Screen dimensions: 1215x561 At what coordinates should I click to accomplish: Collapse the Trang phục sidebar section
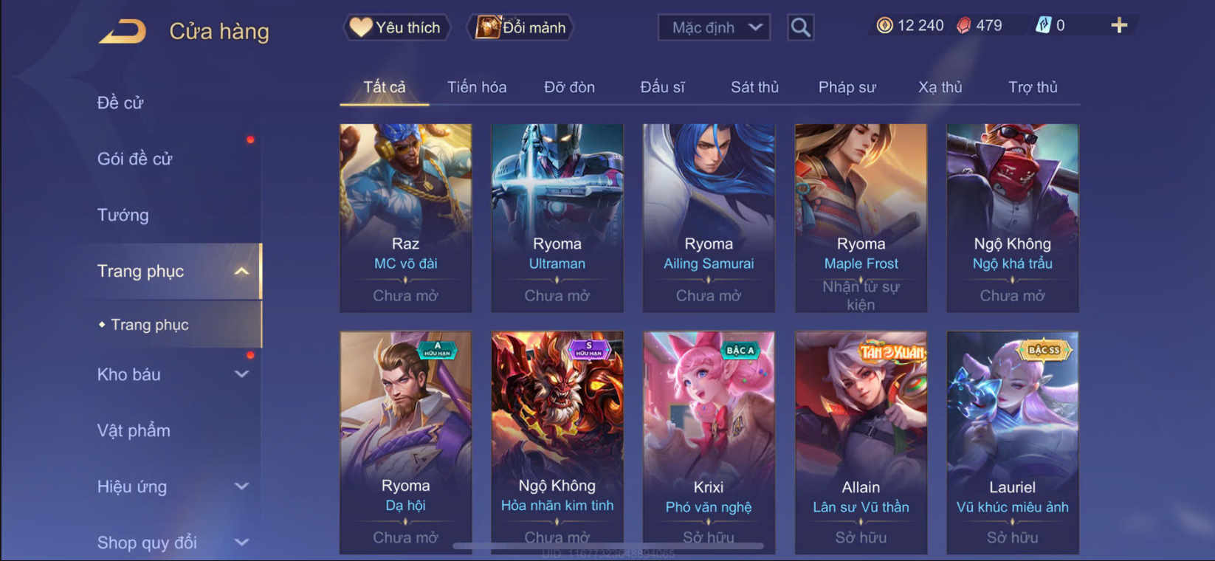[241, 271]
